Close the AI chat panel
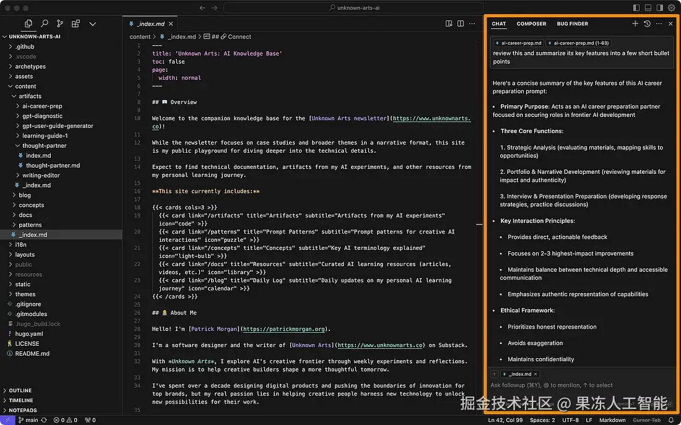 click(670, 24)
